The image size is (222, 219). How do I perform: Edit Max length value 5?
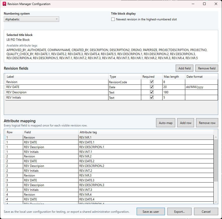[x=174, y=98]
